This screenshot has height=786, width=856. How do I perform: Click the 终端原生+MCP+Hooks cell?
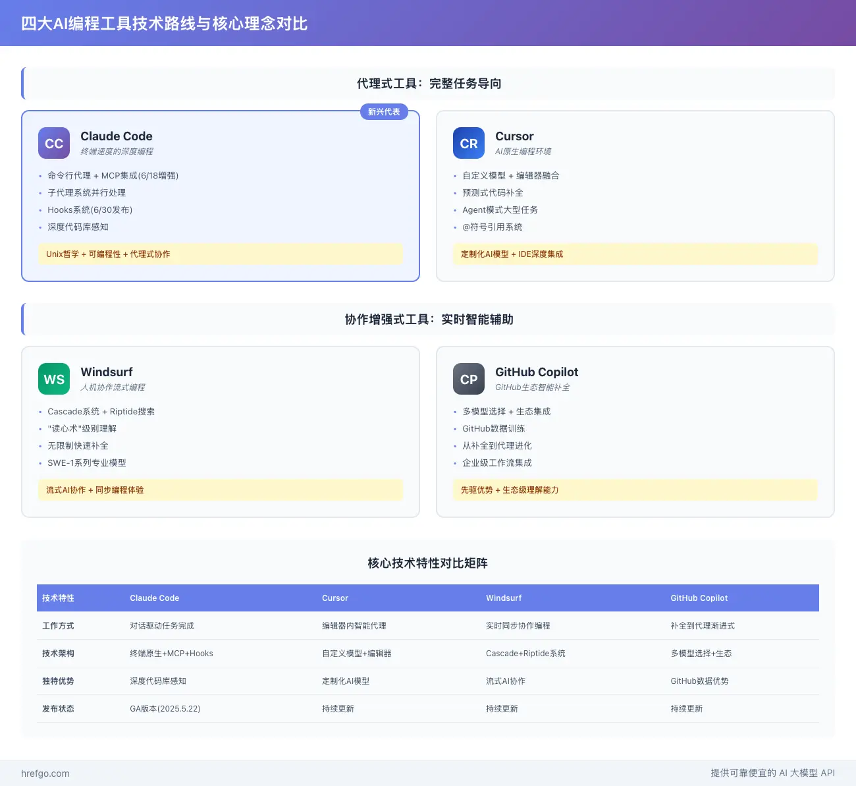pyautogui.click(x=171, y=654)
